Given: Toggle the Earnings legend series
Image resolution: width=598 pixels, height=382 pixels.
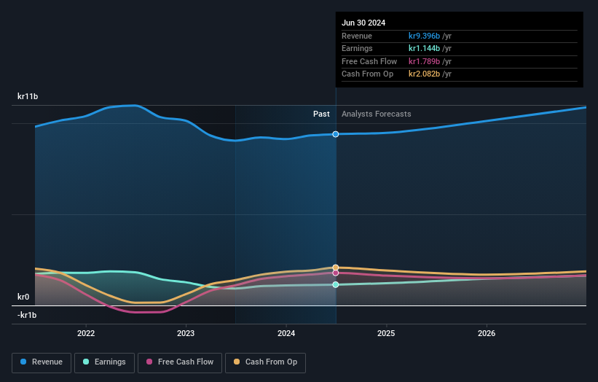Looking at the screenshot, I should tap(104, 362).
